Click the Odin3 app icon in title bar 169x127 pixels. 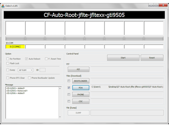(3, 6)
